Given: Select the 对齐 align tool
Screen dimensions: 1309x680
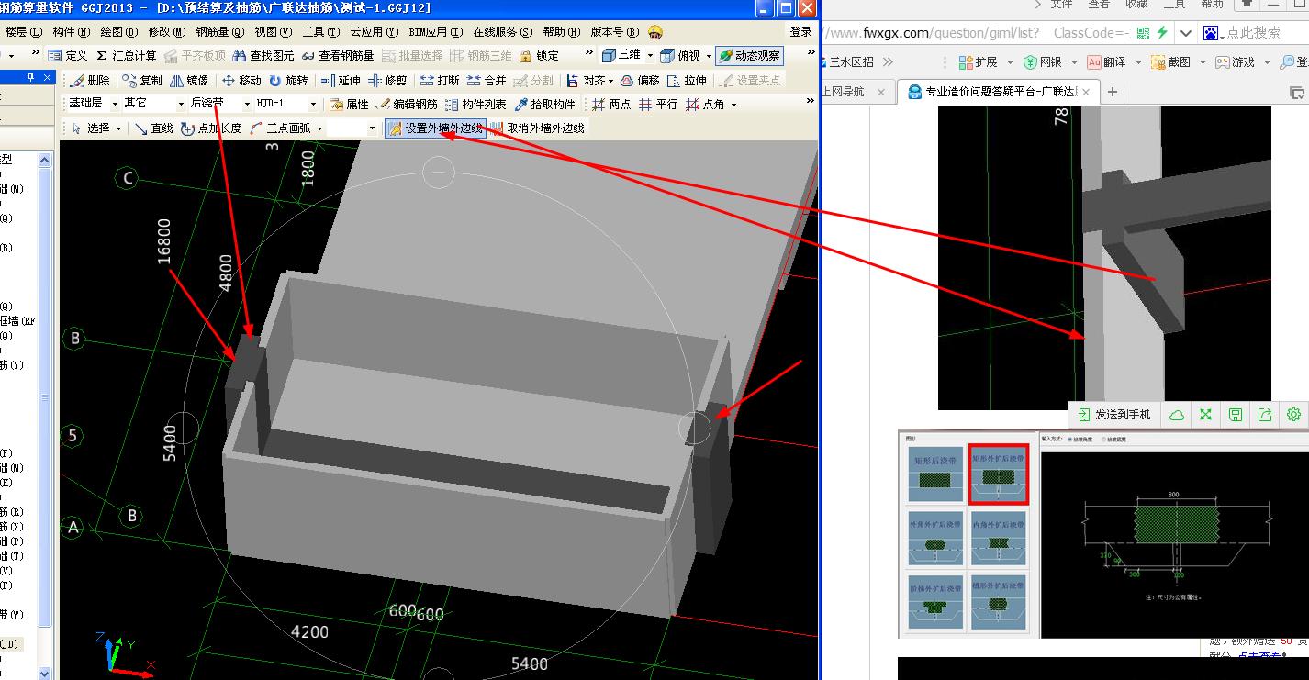Looking at the screenshot, I should (585, 81).
